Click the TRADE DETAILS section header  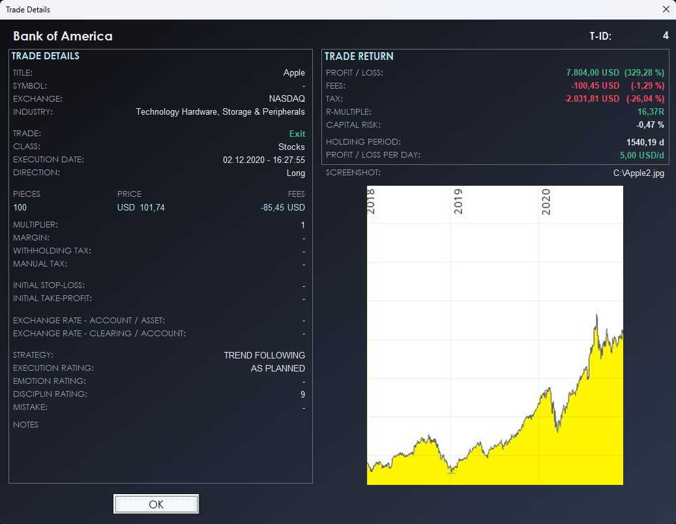click(45, 56)
